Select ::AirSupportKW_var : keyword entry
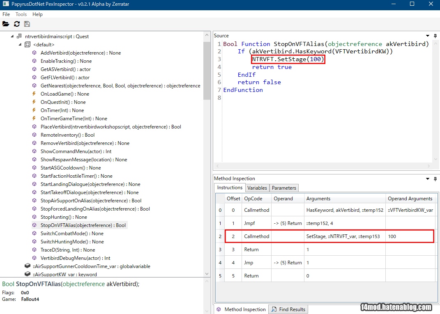 tap(65, 274)
